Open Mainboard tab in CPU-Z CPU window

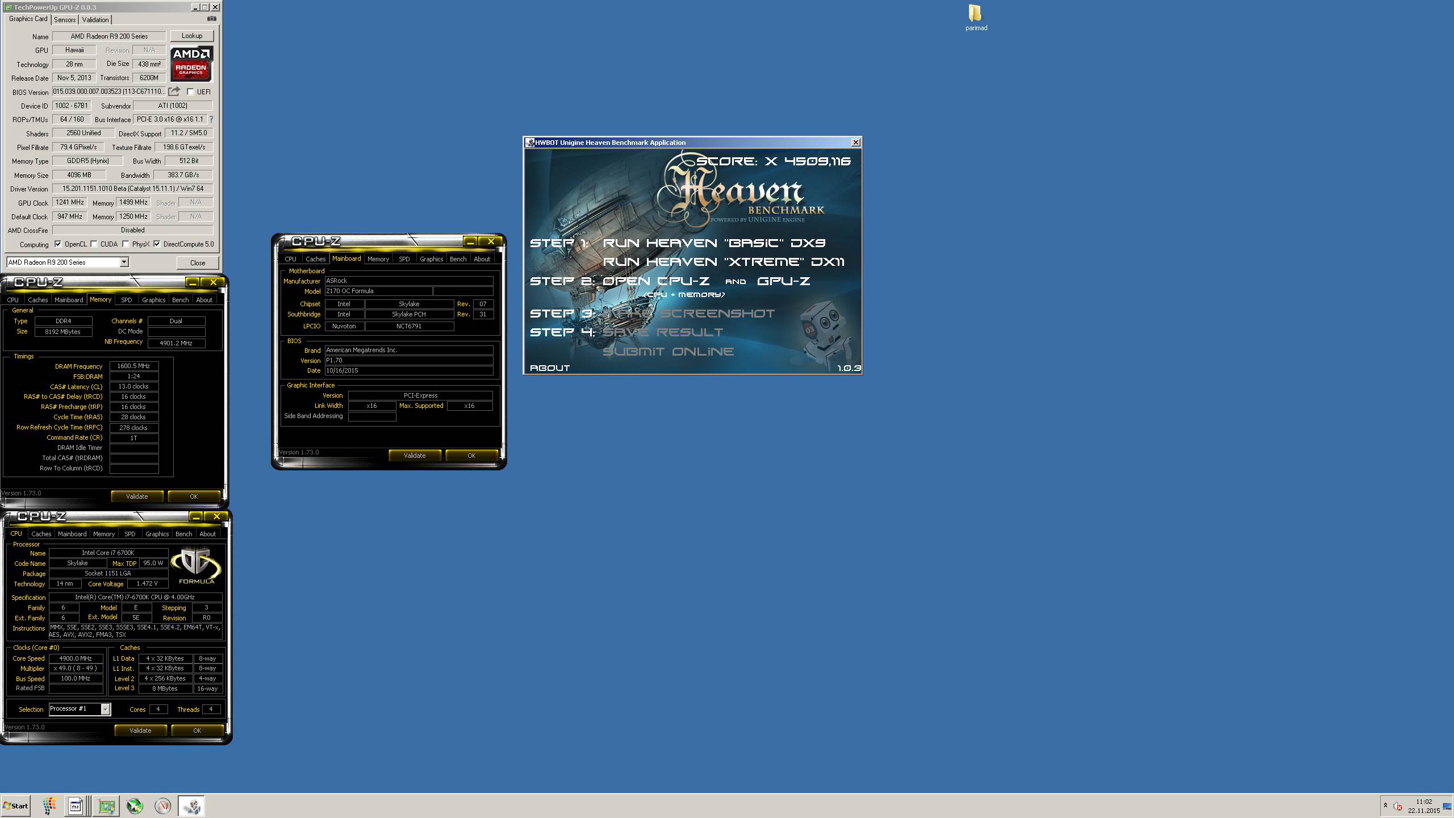point(72,534)
